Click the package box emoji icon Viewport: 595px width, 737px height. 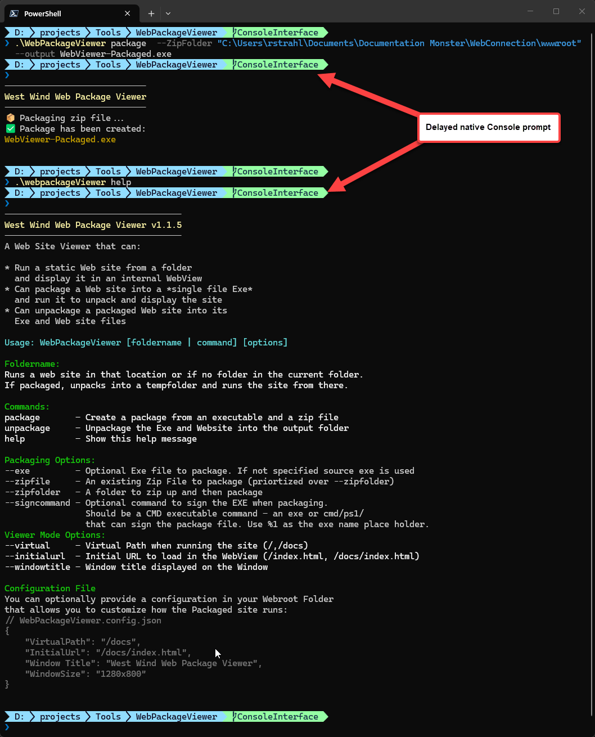[x=10, y=118]
